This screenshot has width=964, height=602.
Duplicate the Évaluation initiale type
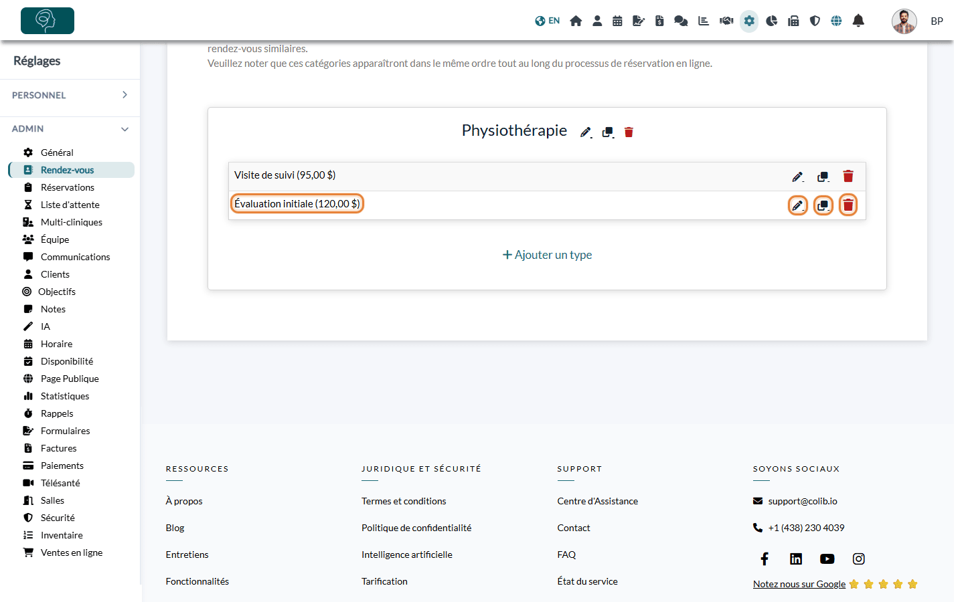pos(823,205)
